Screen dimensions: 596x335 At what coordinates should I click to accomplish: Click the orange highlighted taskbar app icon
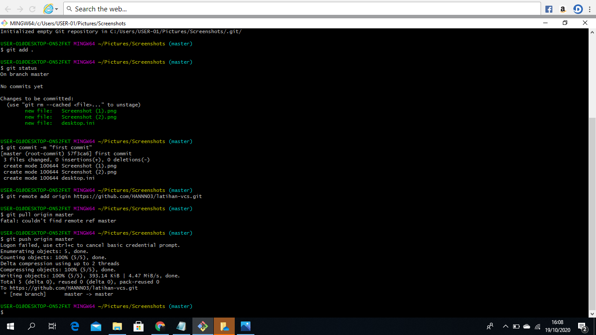(224, 326)
